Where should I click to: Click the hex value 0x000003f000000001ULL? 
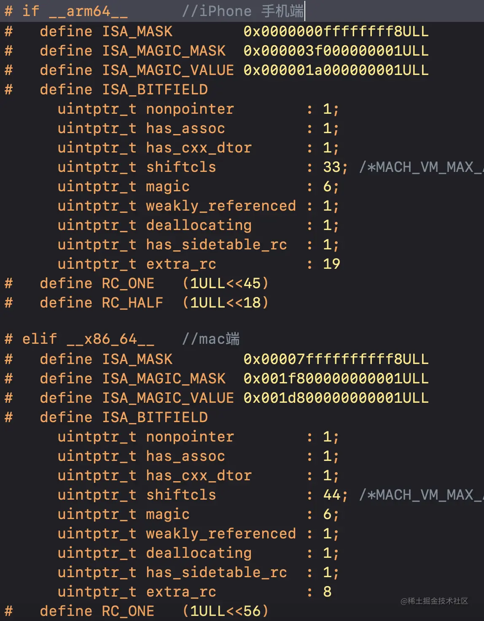[x=336, y=51]
